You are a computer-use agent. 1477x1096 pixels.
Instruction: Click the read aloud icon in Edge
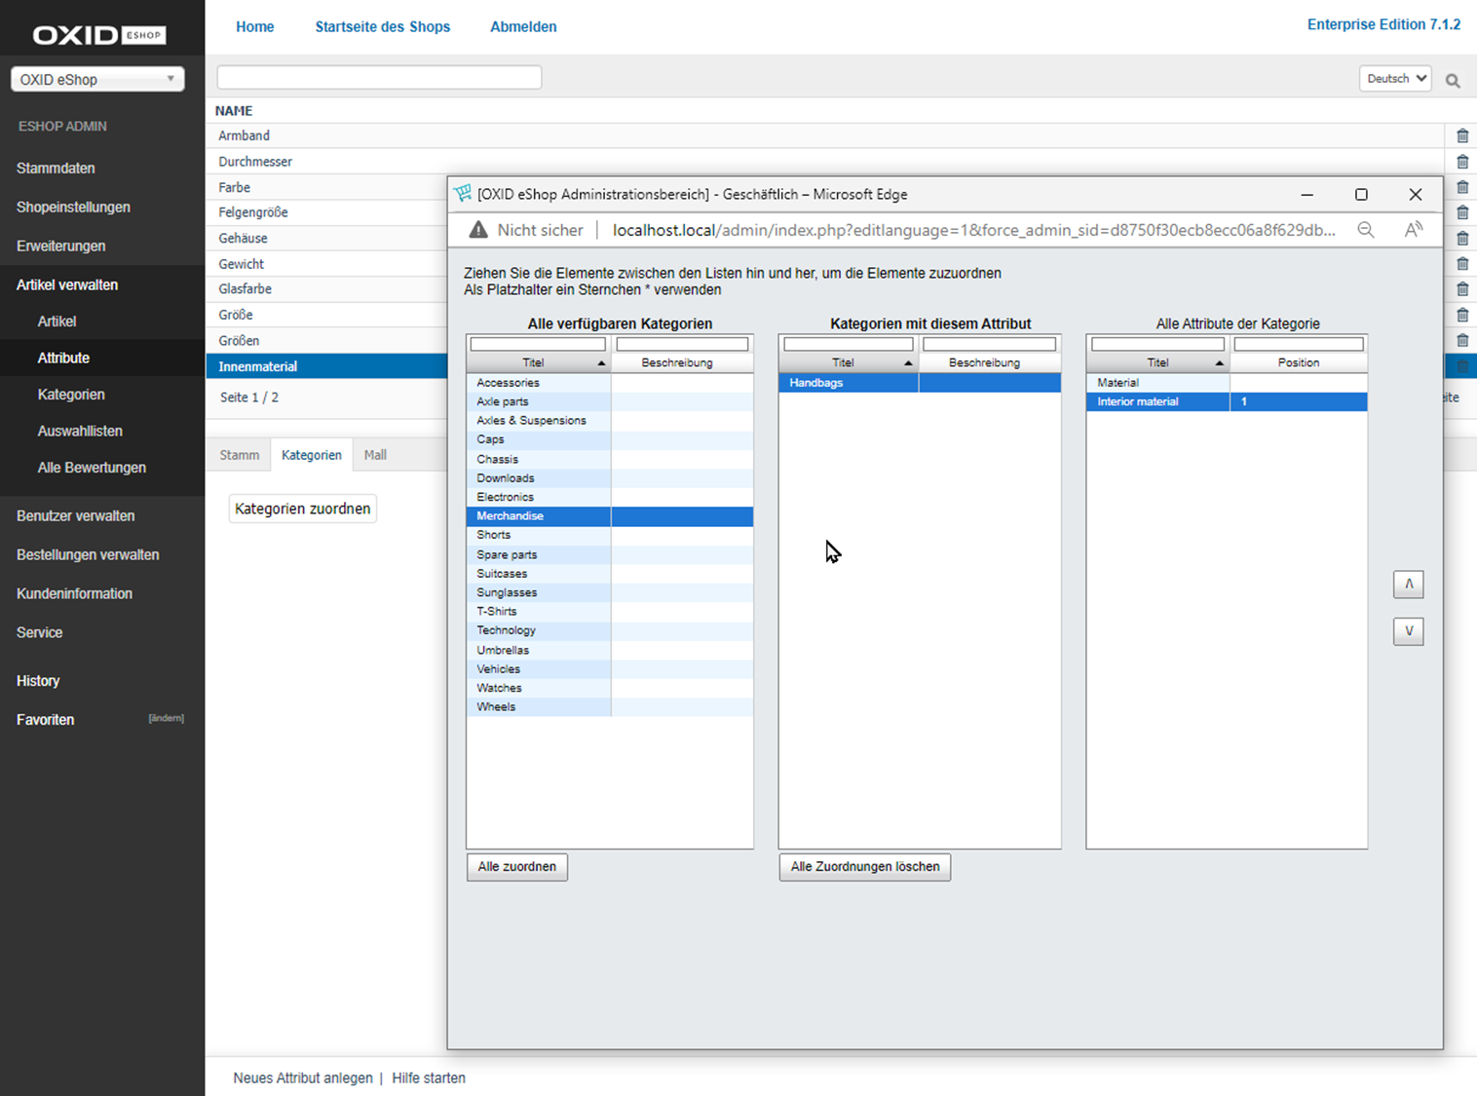pos(1413,230)
